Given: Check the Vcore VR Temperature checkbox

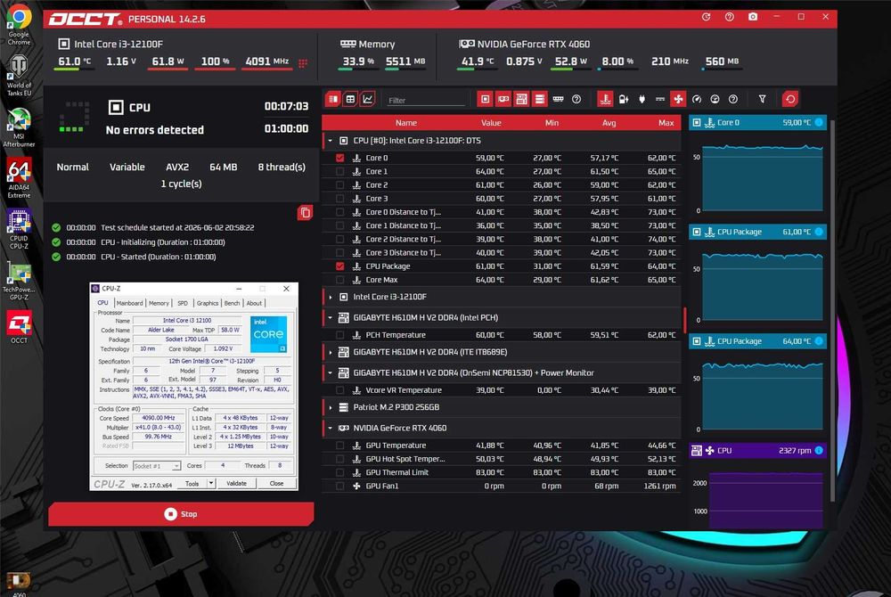Looking at the screenshot, I should tap(339, 390).
